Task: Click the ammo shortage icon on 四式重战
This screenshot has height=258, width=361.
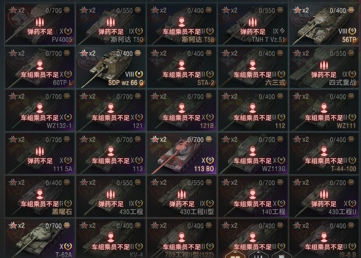Action: tap(324, 65)
